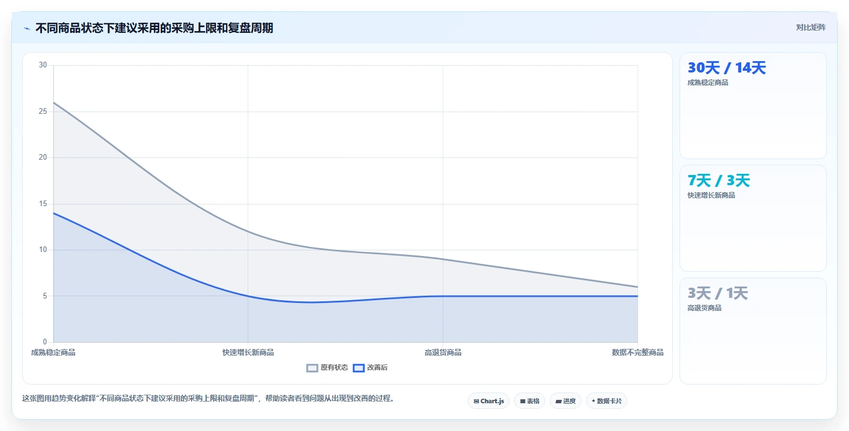Click the 成熟稳定商品 x-axis label
This screenshot has width=849, height=431.
tap(53, 353)
